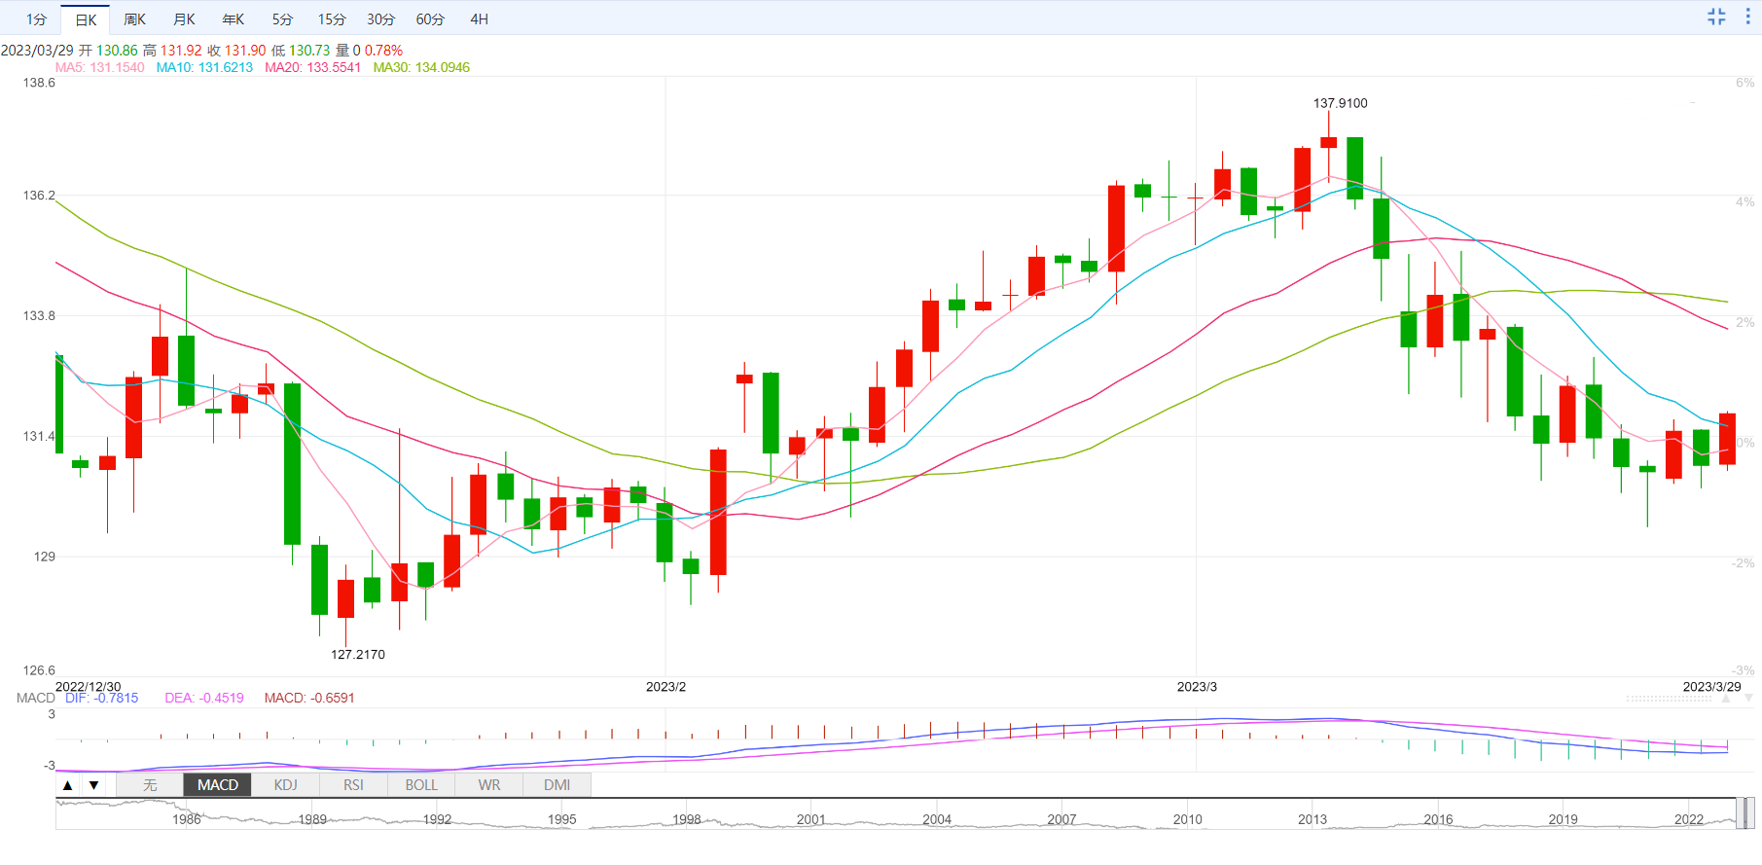Select the 年K yearly chart period
Screen dimensions: 1762x865
pos(234,19)
